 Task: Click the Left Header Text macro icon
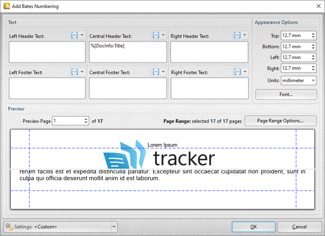pyautogui.click(x=75, y=35)
